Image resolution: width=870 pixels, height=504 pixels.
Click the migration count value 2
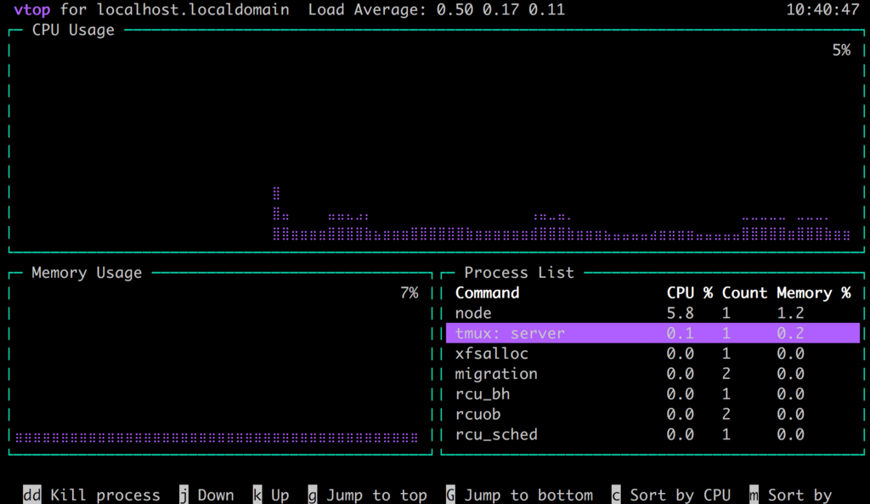[x=726, y=374]
